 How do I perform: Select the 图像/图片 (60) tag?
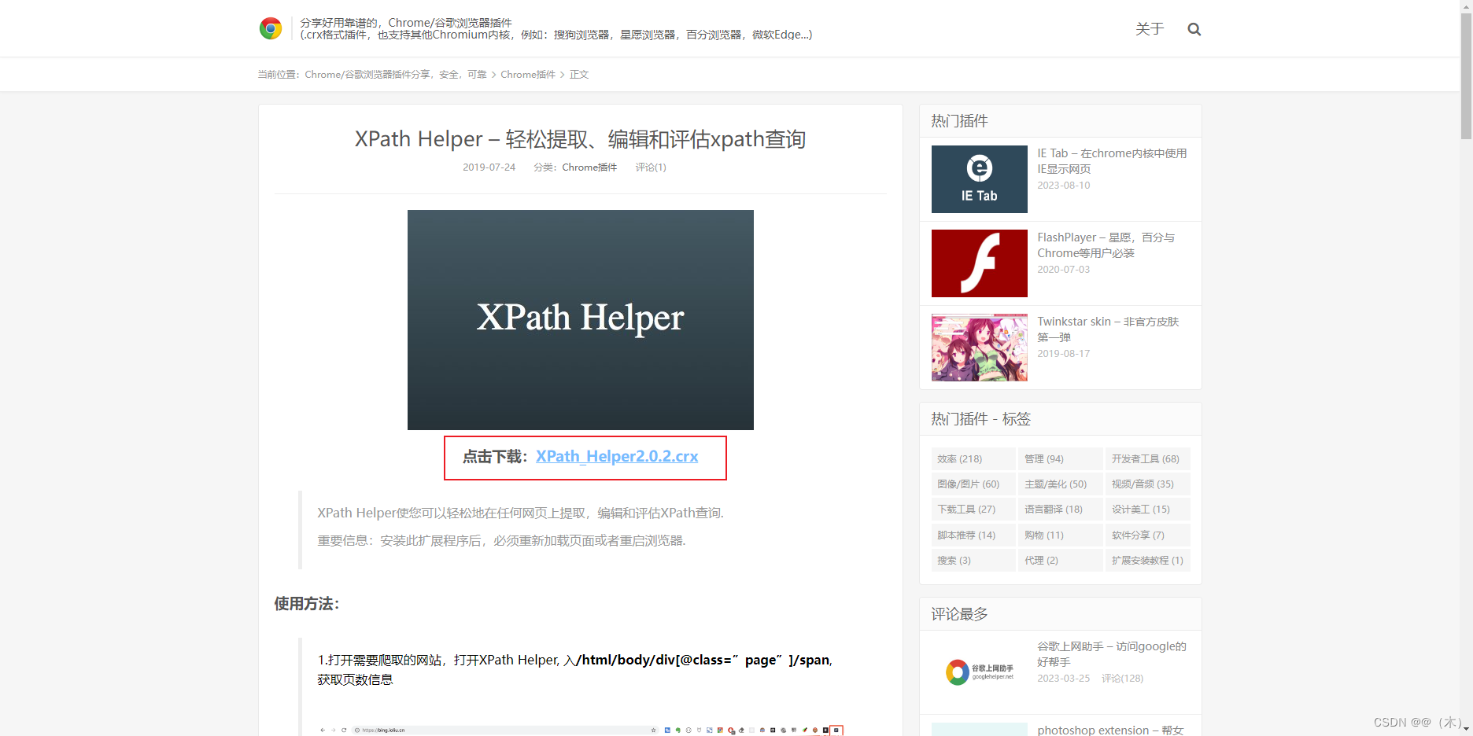click(x=973, y=484)
